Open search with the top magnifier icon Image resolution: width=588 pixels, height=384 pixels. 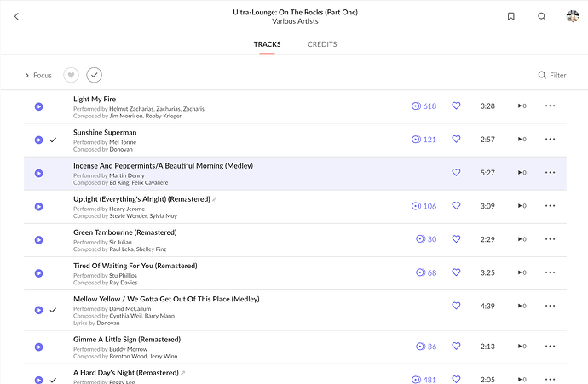point(541,16)
